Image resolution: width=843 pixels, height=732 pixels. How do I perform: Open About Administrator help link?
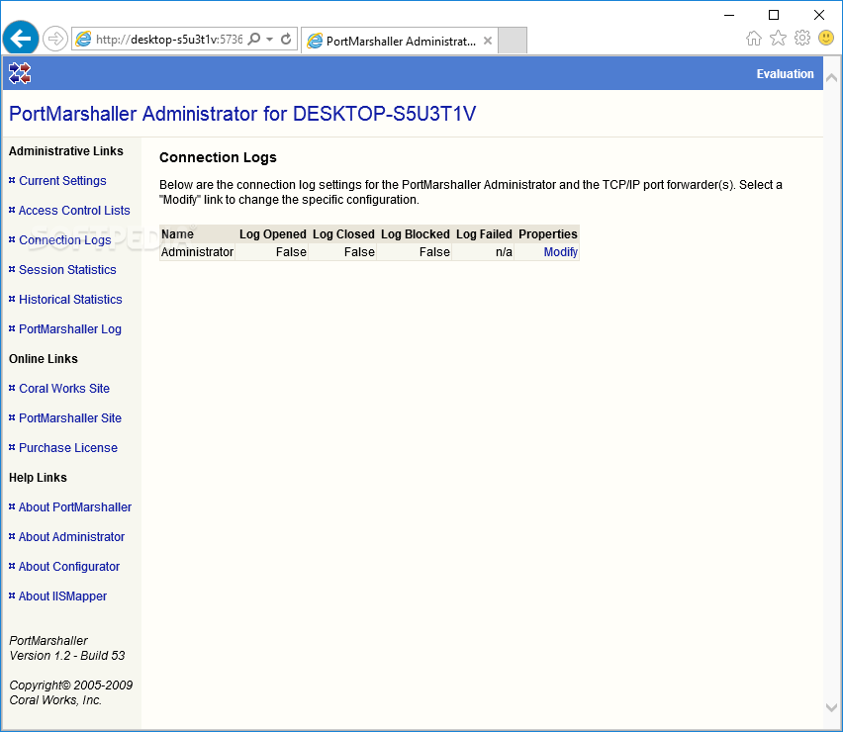[71, 537]
